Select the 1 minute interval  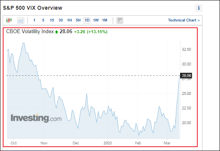point(34,20)
